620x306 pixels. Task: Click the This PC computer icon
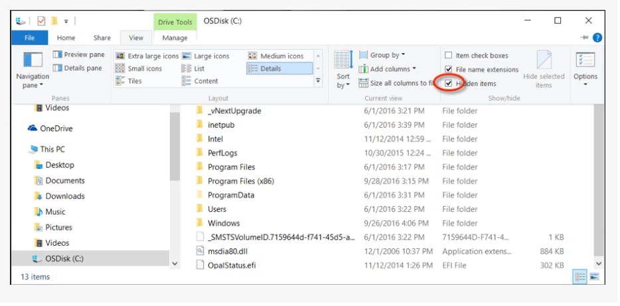(x=33, y=150)
